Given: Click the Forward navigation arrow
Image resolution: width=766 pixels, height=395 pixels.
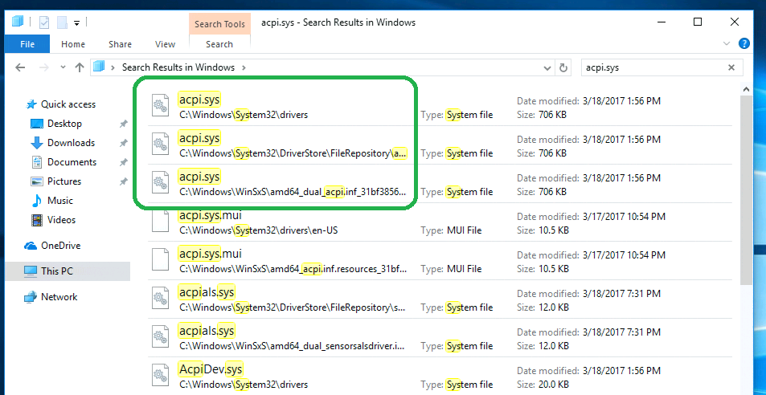Looking at the screenshot, I should (44, 67).
